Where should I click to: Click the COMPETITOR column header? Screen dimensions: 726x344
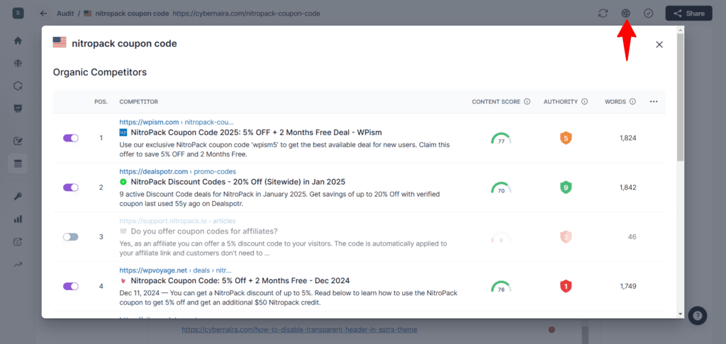[139, 102]
